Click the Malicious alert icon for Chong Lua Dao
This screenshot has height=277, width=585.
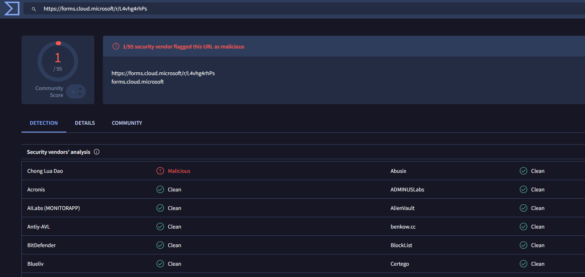(160, 171)
